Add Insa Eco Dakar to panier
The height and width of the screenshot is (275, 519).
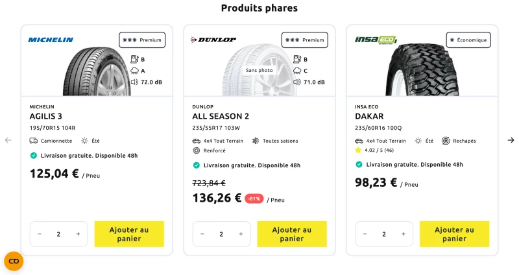[455, 234]
